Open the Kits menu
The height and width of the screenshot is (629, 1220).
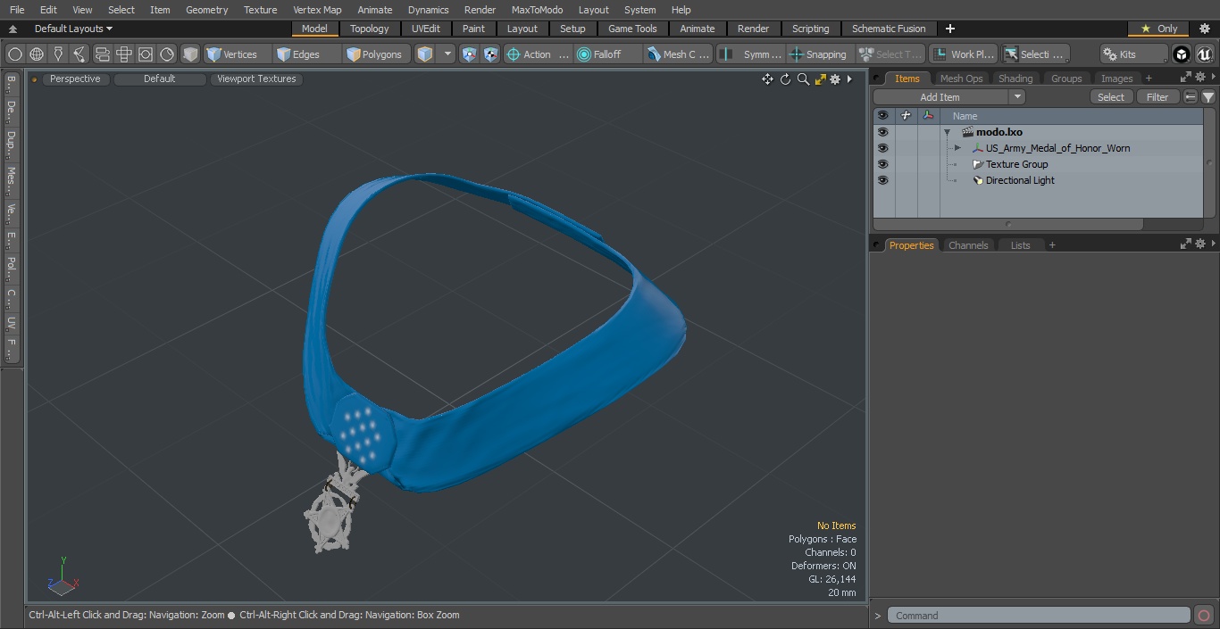[1133, 54]
